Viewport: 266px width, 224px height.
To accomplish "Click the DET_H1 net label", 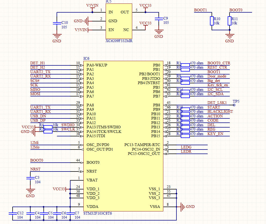I will 38,63.
